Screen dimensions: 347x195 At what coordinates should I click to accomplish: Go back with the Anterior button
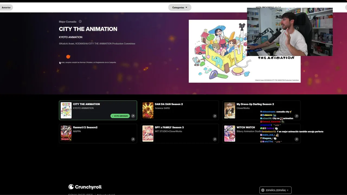[6, 8]
